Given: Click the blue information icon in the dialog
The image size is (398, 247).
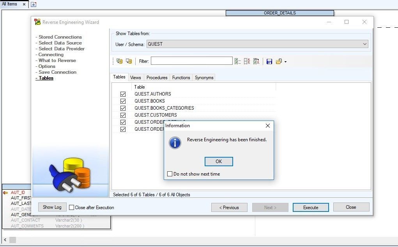Looking at the screenshot, I should pos(175,143).
